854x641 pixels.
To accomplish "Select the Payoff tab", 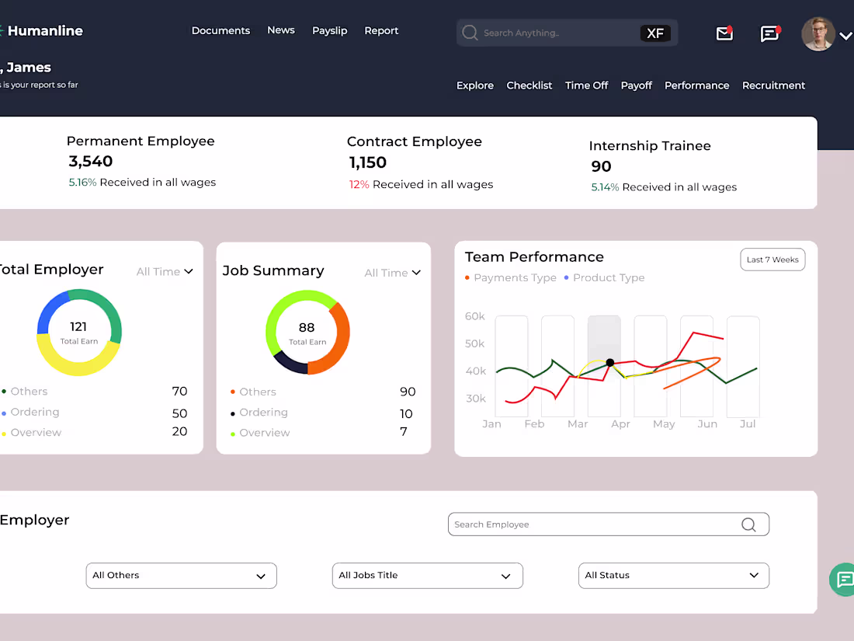I will (636, 85).
